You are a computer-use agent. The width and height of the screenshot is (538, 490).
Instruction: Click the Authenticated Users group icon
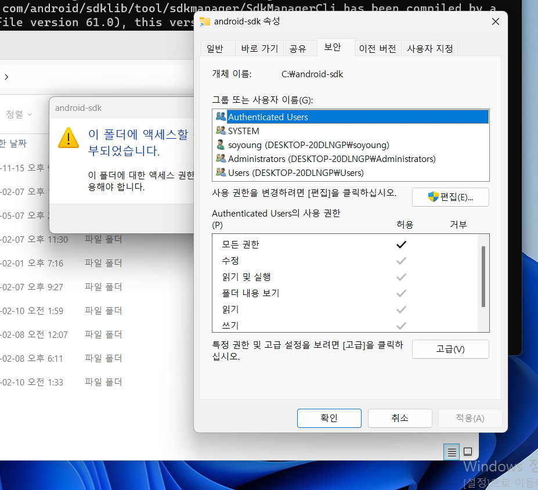tap(221, 116)
